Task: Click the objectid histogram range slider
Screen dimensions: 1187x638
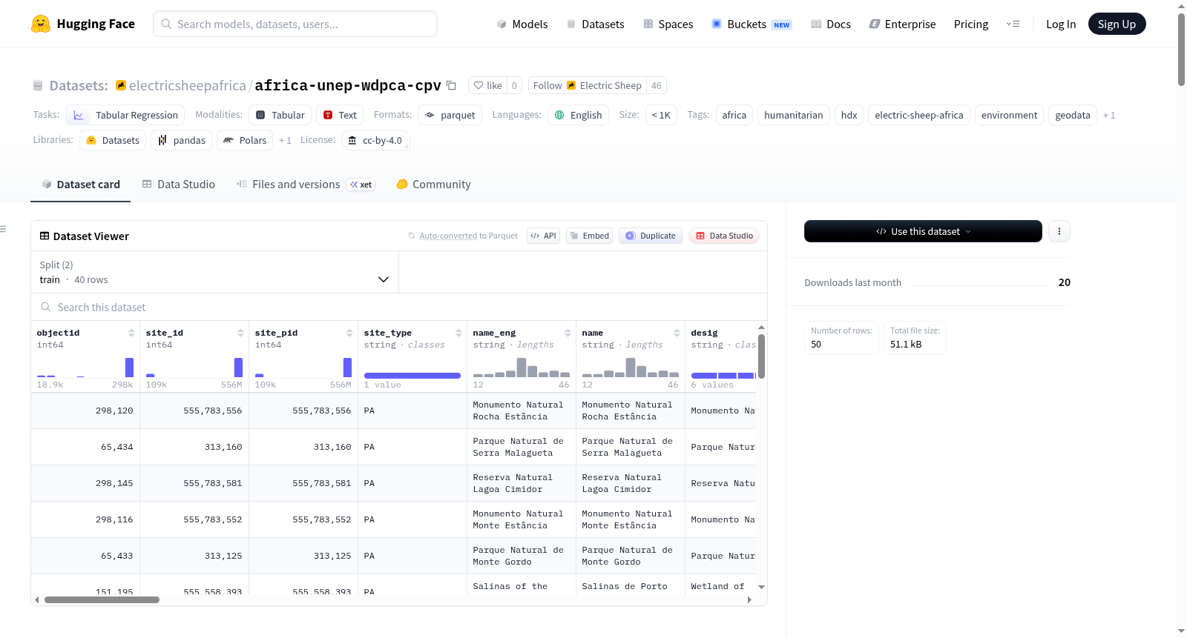Action: pos(85,367)
